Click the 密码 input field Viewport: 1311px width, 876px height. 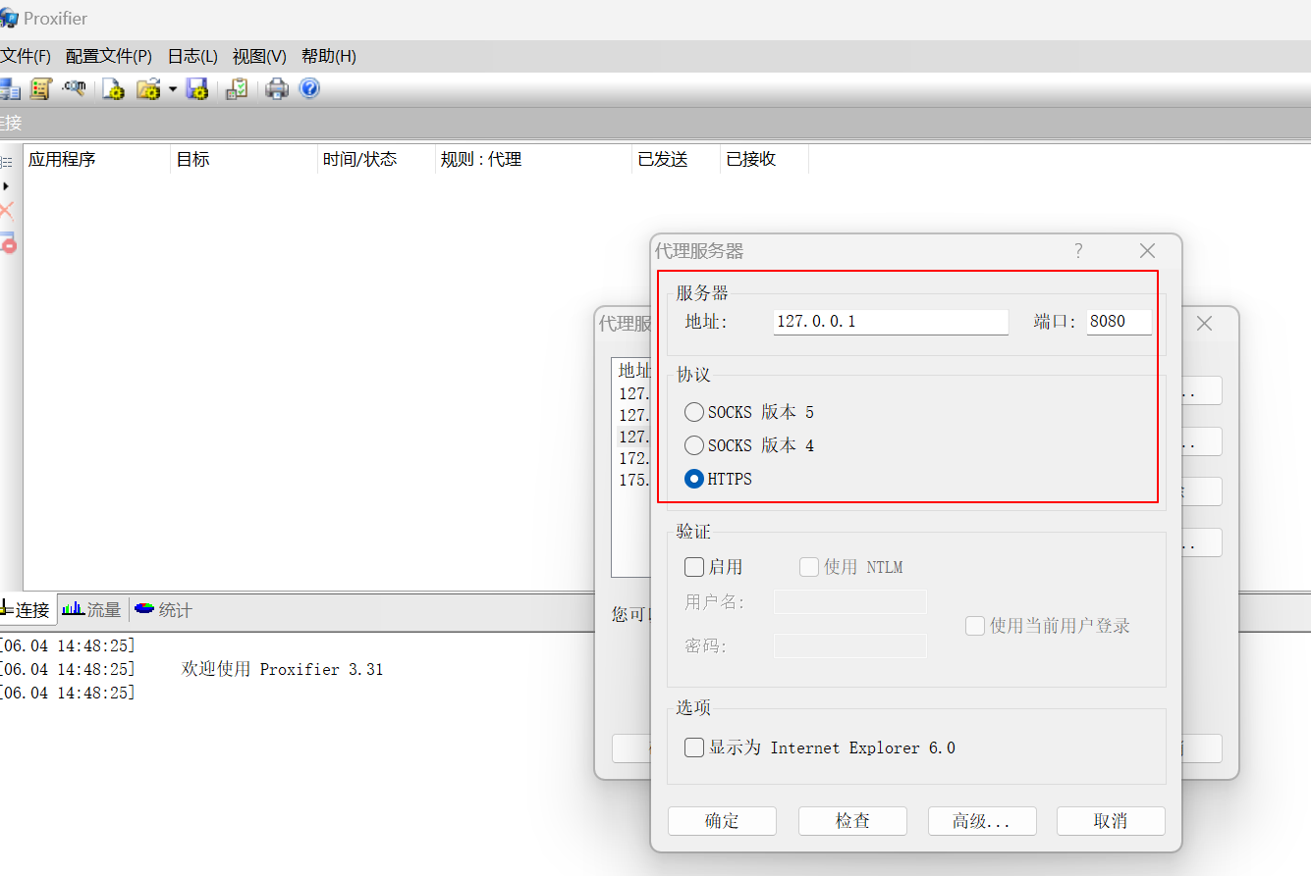coord(850,645)
